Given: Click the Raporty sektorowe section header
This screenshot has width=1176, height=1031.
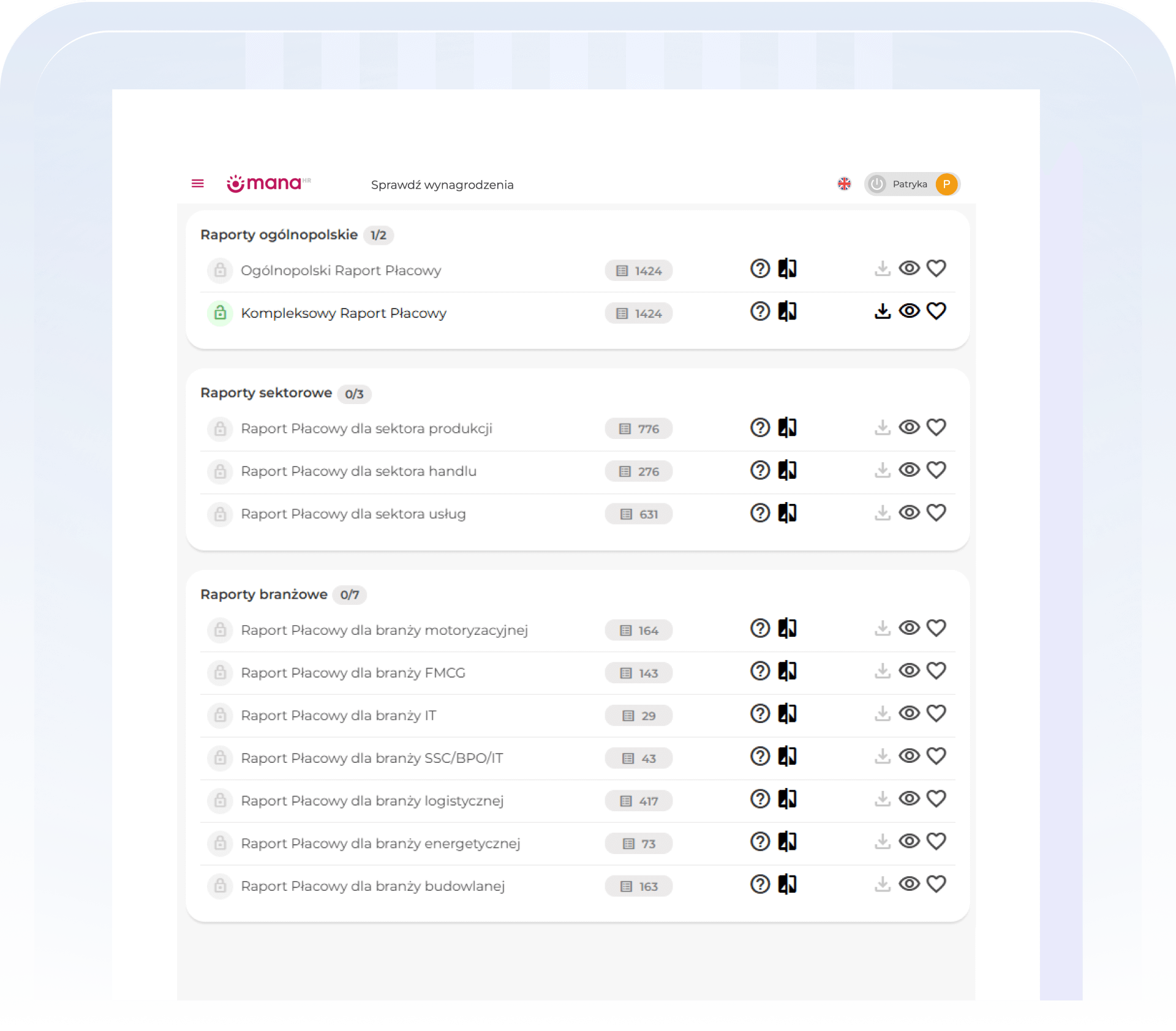Looking at the screenshot, I should 266,393.
